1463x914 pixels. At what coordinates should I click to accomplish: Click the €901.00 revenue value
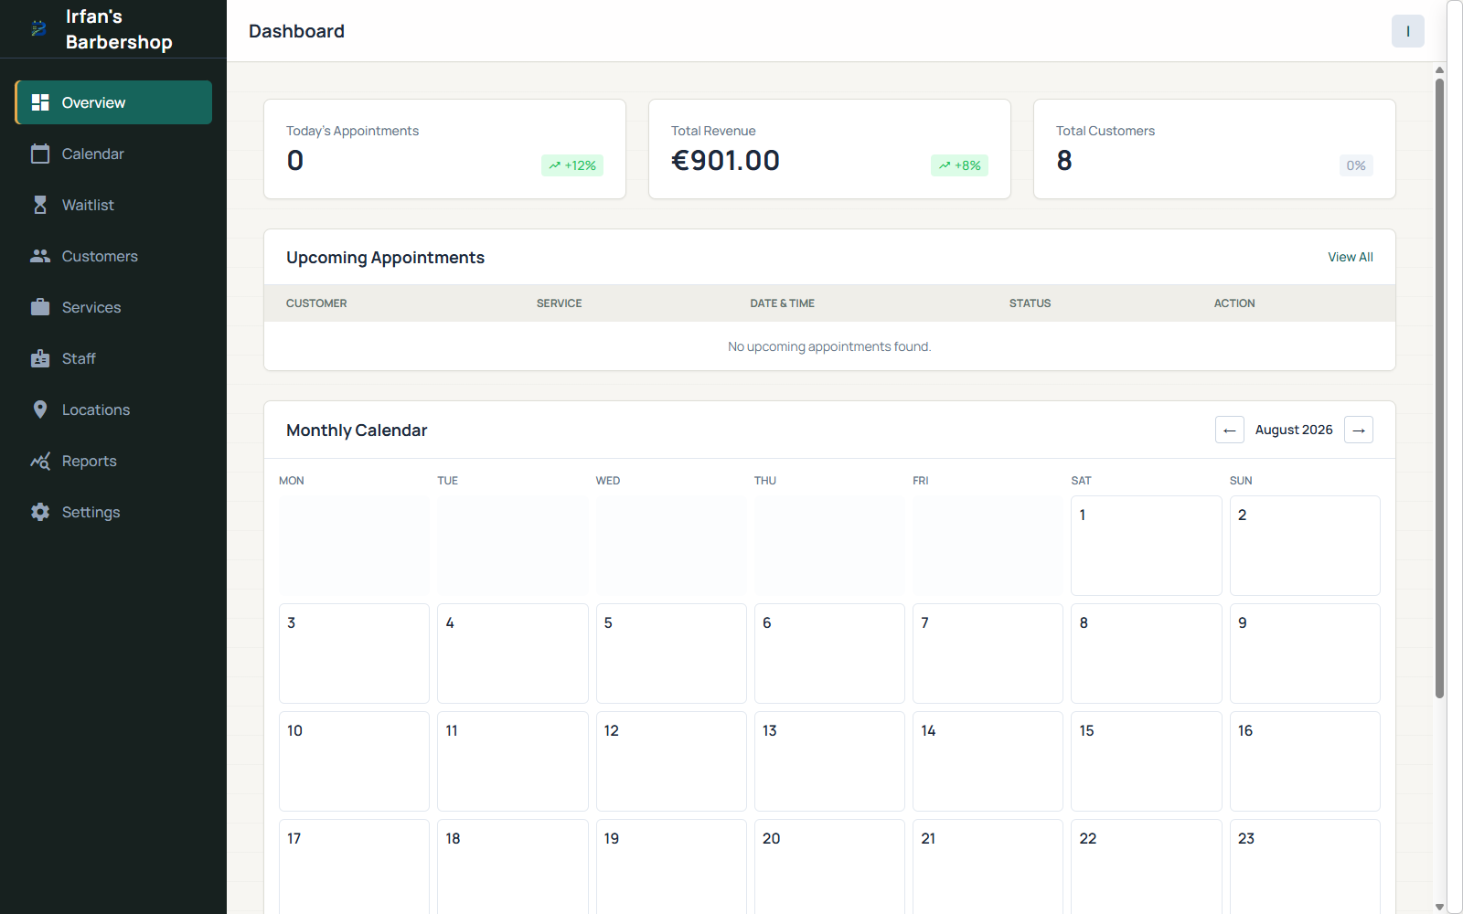click(x=726, y=160)
